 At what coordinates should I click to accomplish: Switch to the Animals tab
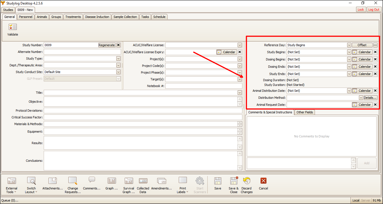point(42,17)
